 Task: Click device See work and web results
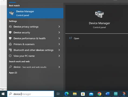(35, 67)
